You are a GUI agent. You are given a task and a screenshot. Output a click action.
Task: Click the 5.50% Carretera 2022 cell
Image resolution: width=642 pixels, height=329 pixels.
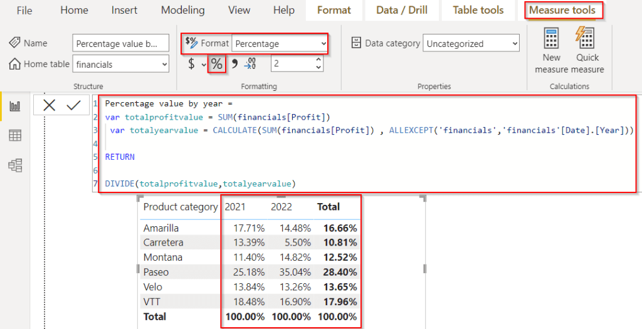pos(297,243)
